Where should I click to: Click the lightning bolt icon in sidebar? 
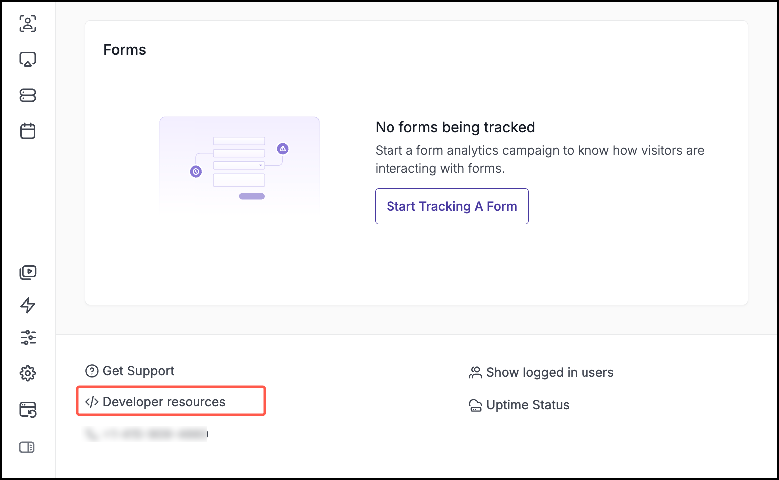[x=28, y=305]
